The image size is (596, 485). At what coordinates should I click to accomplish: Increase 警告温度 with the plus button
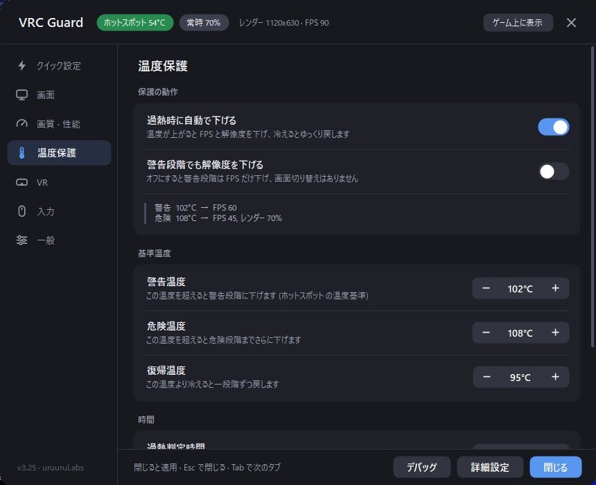[x=555, y=288]
